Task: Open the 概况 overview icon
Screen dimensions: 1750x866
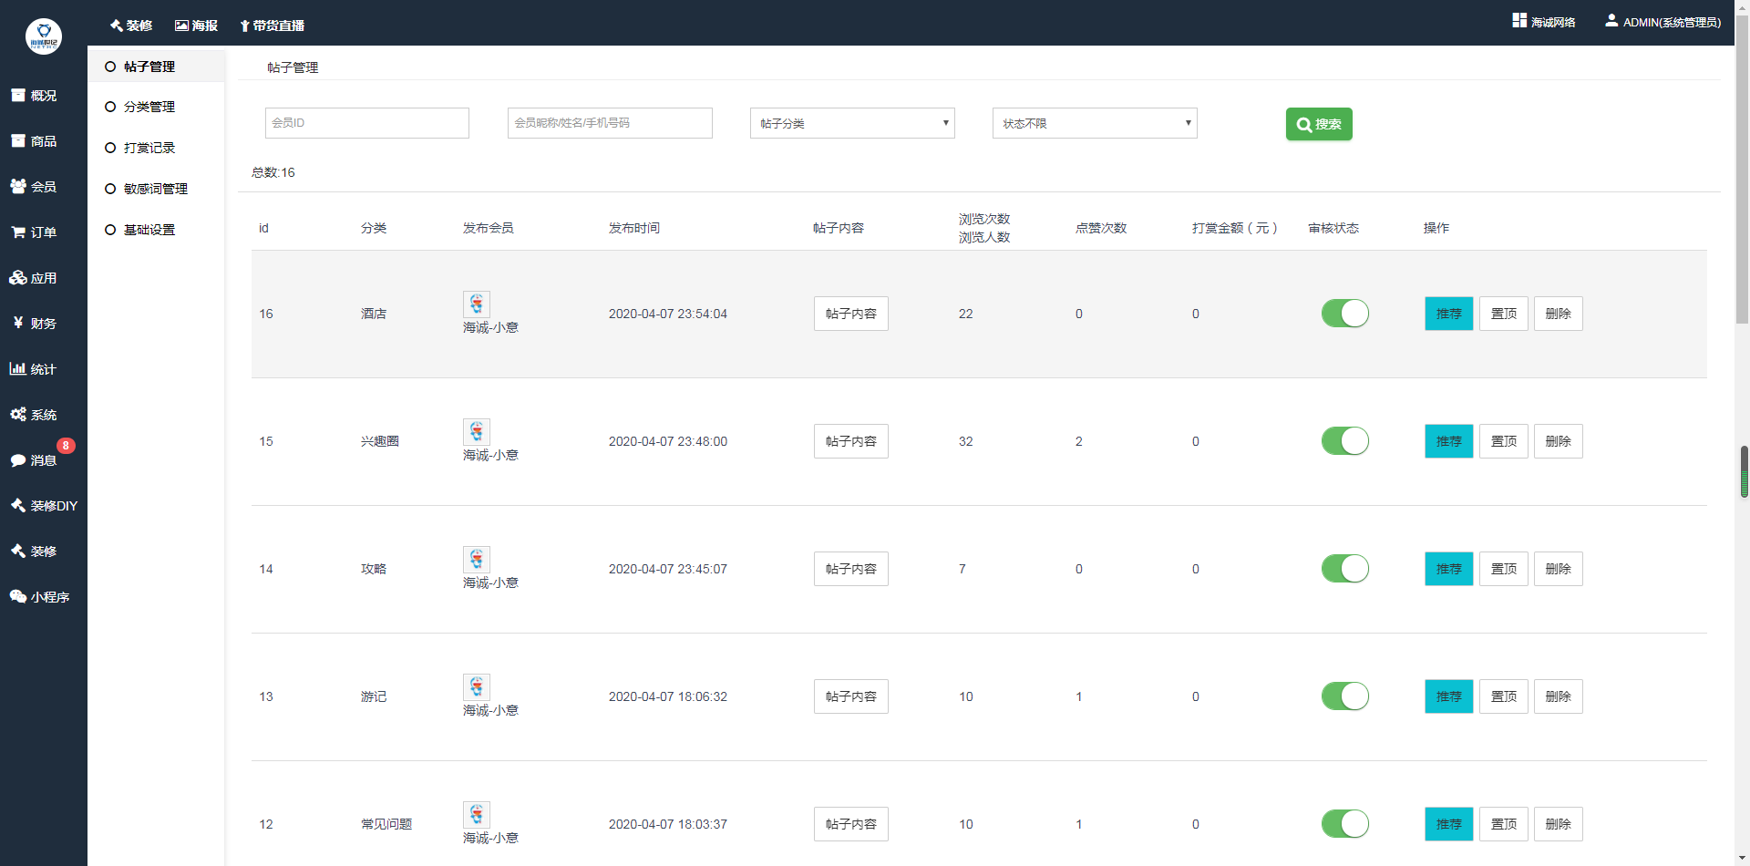Action: (18, 95)
